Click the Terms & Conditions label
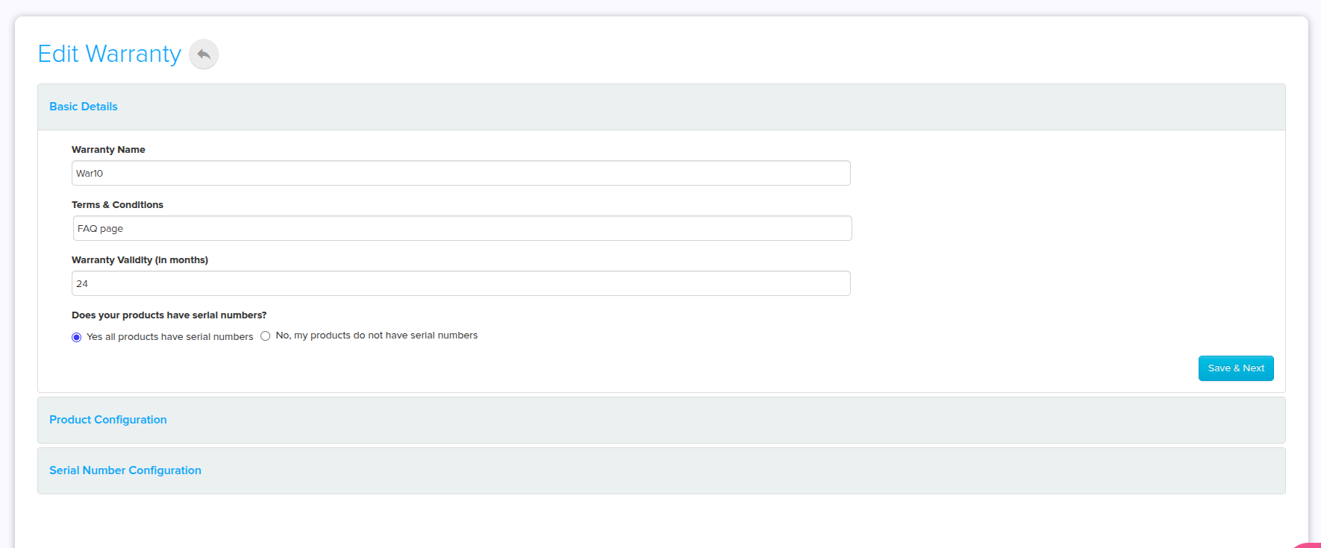The width and height of the screenshot is (1321, 548). [117, 205]
